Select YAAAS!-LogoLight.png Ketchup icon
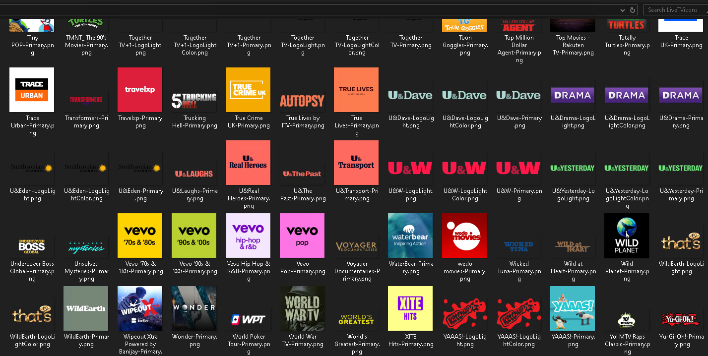 pyautogui.click(x=464, y=314)
